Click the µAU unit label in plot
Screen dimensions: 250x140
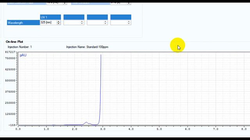(23, 55)
